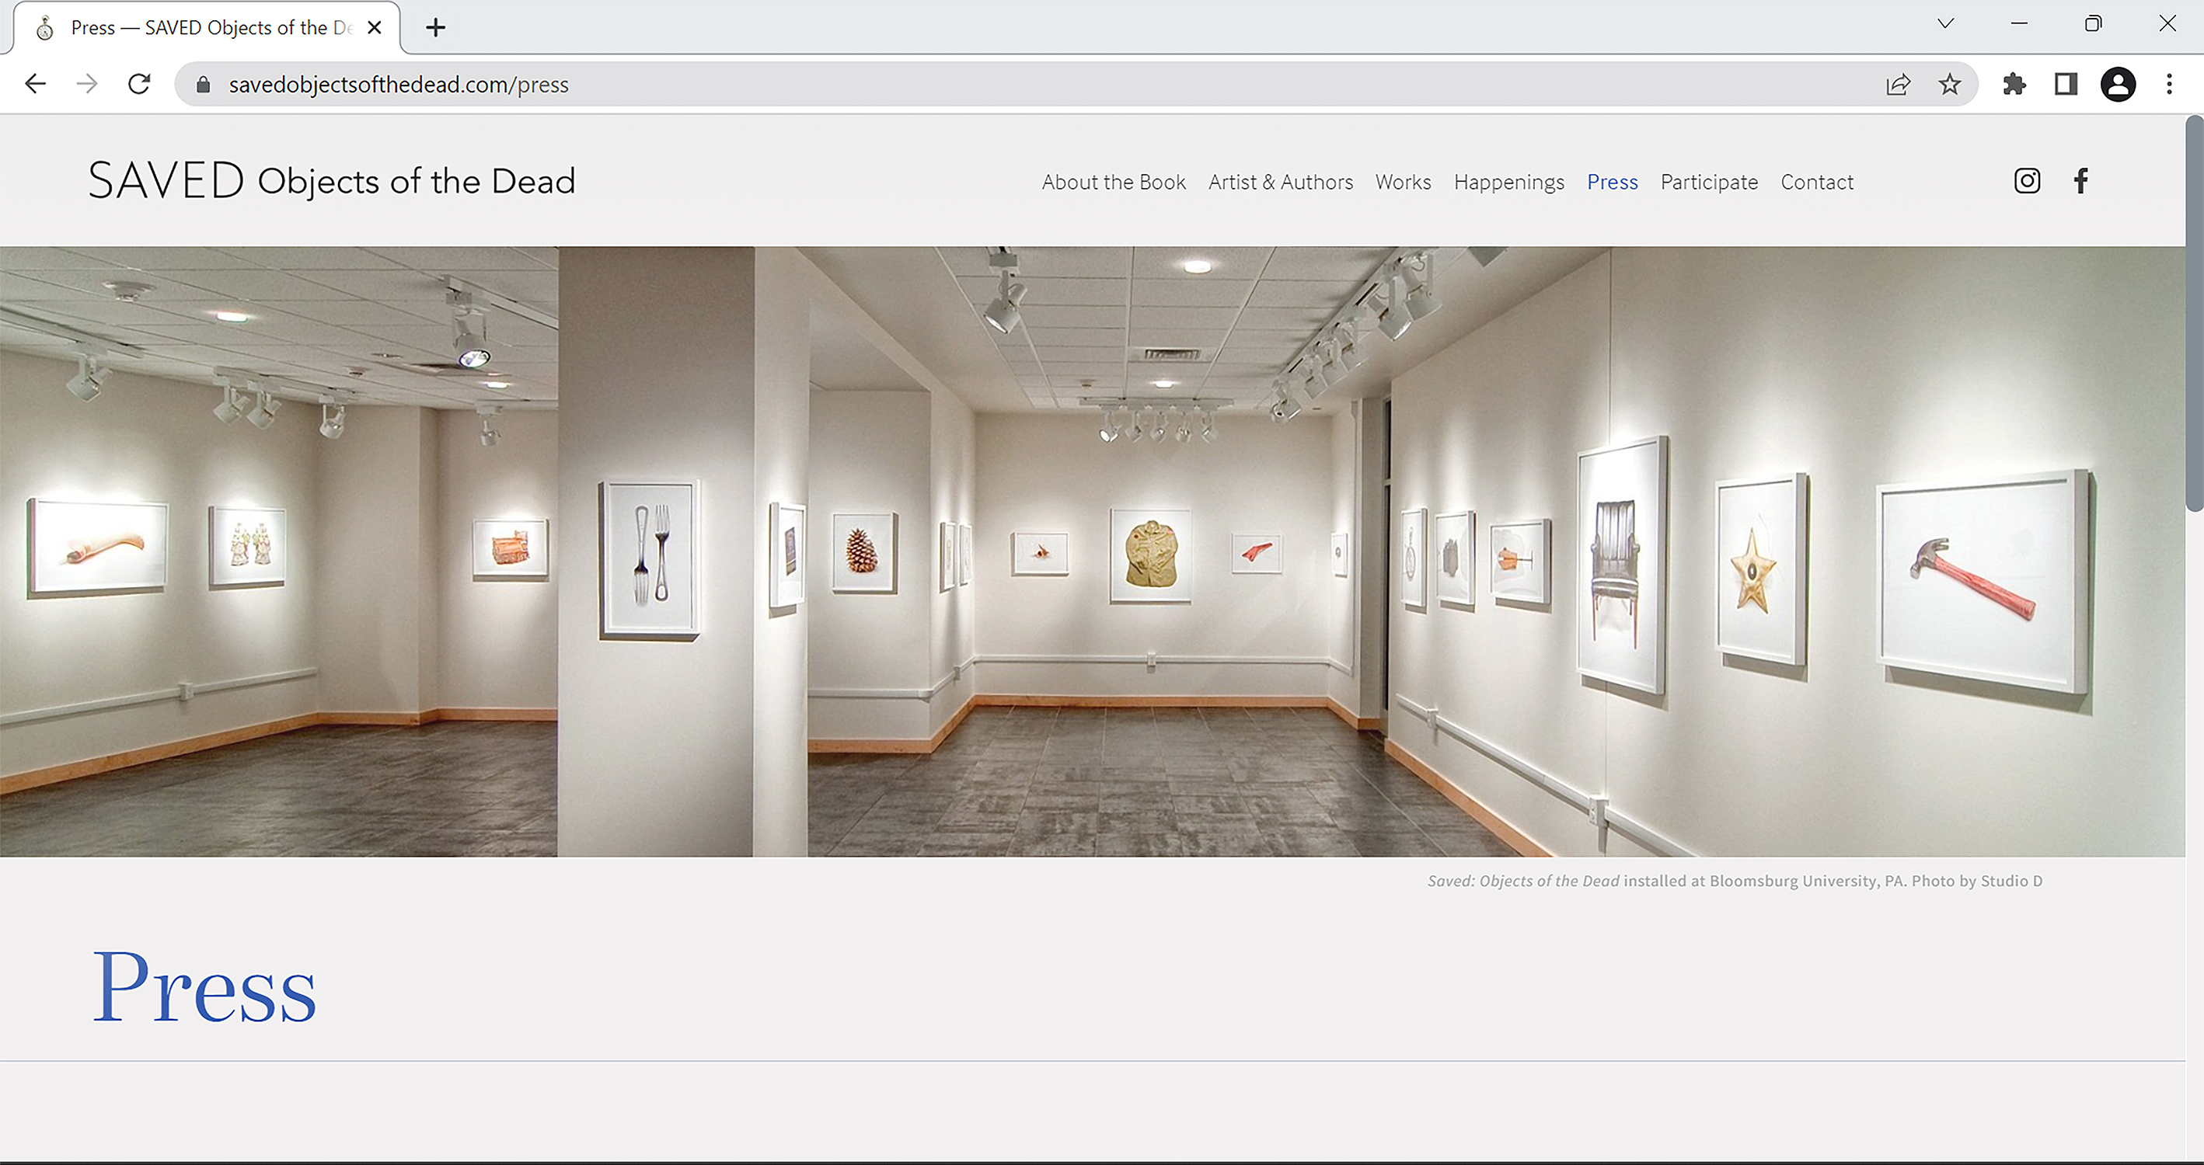Viewport: 2204px width, 1165px height.
Task: Close the Press tab
Action: (374, 27)
